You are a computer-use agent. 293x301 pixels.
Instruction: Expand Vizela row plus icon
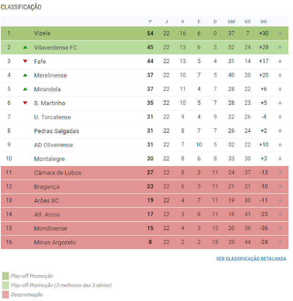(x=280, y=33)
